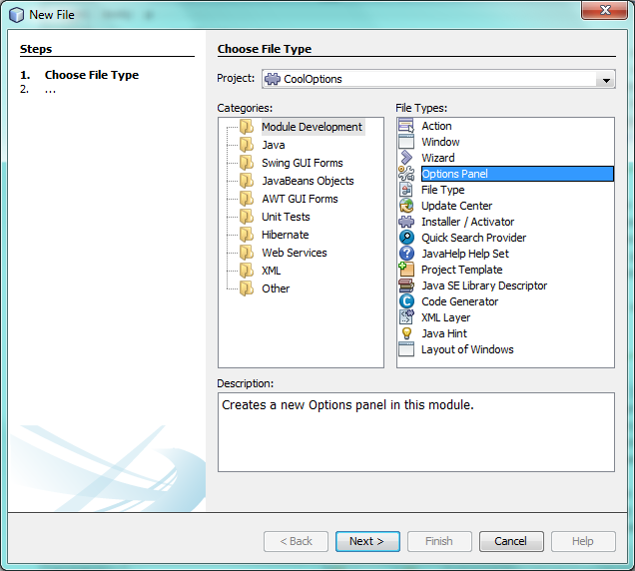This screenshot has width=635, height=571.
Task: Click the Help button
Action: point(583,541)
